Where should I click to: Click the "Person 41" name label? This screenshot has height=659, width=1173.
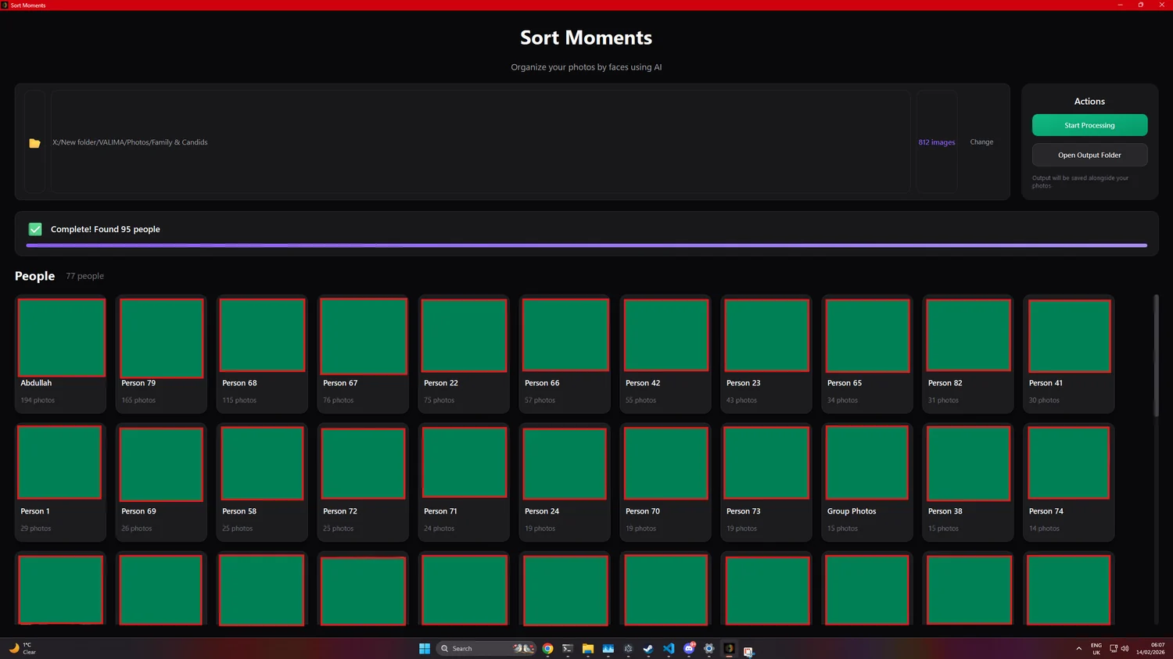tap(1046, 383)
